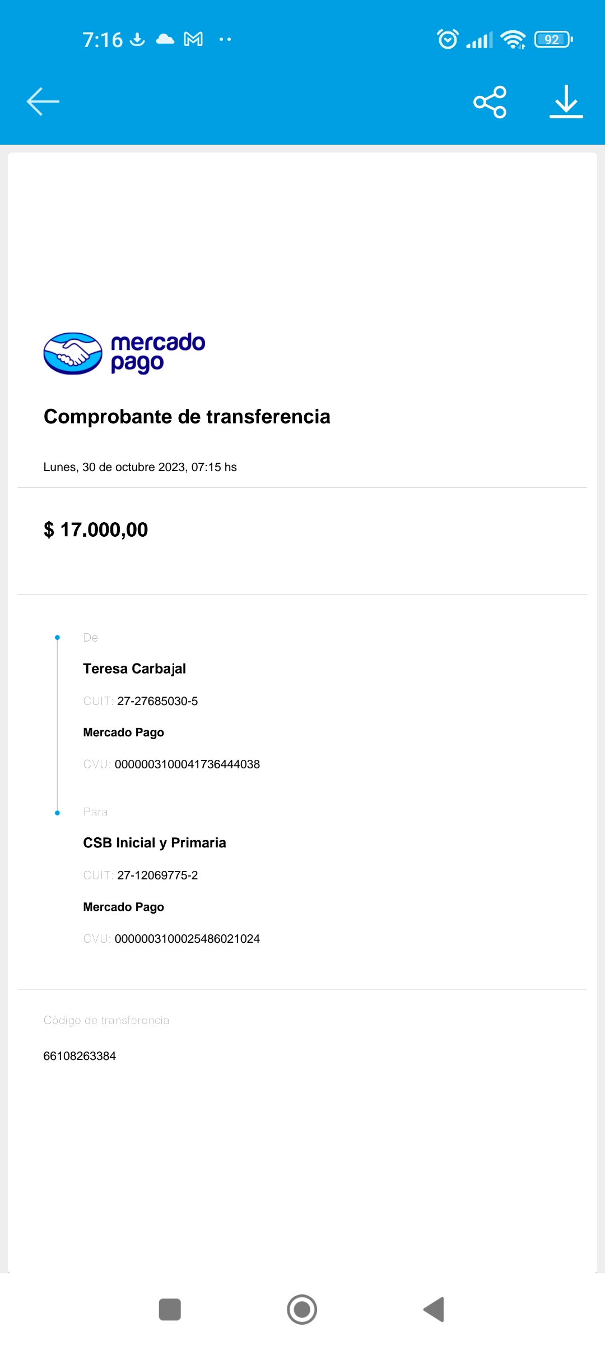Tap the transfer code 66108263384
This screenshot has height=1346, width=605.
pos(80,1056)
